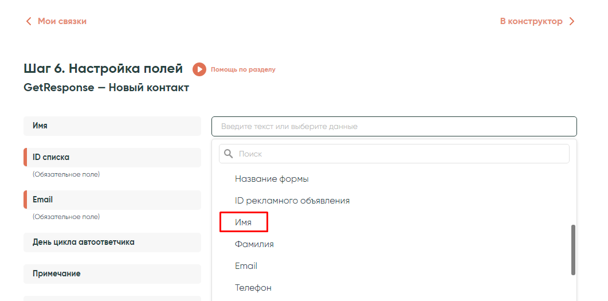Click the right chevron beside В конструктор
The image size is (608, 301).
pyautogui.click(x=571, y=21)
